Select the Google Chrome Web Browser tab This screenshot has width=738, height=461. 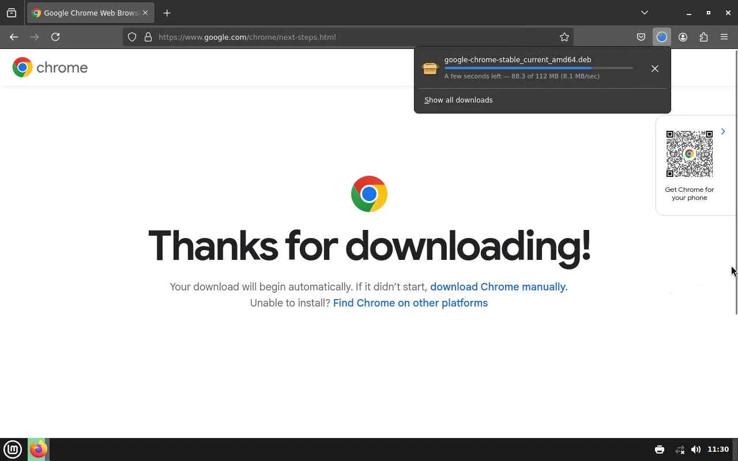click(x=91, y=13)
